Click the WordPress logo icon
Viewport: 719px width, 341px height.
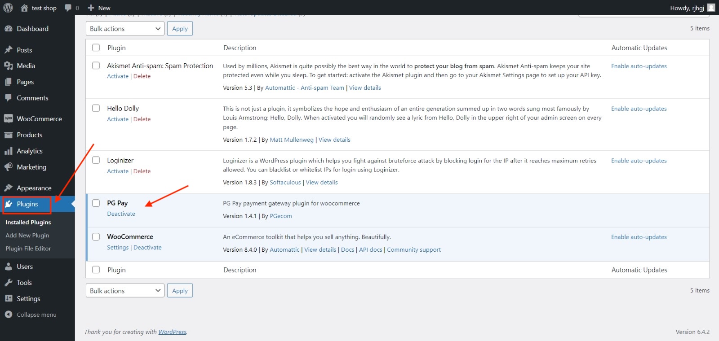(8, 8)
